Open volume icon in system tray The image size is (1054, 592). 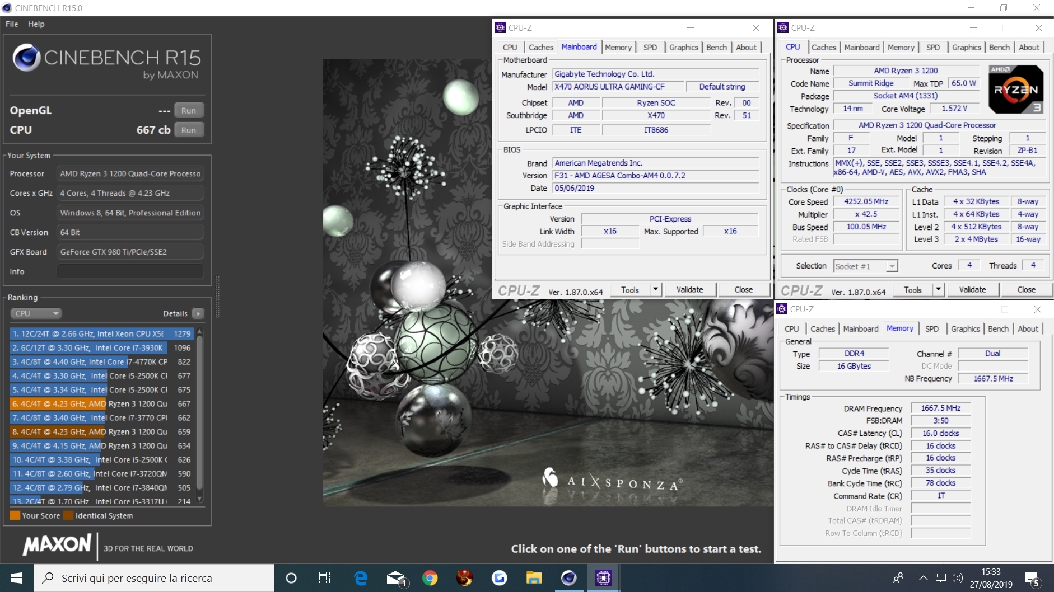point(957,578)
